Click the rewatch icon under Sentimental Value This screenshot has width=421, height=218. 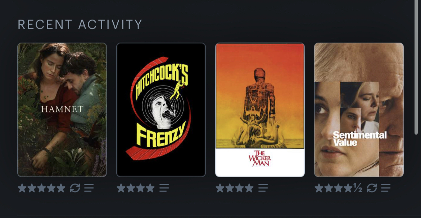coord(372,188)
